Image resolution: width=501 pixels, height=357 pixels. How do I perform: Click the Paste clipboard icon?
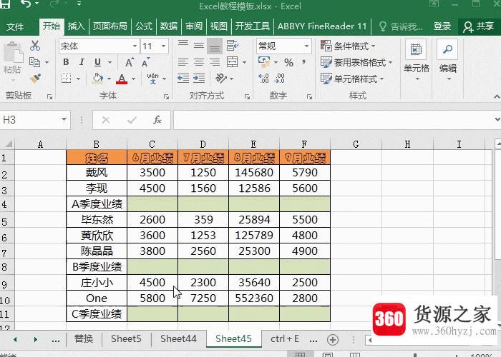click(x=13, y=51)
